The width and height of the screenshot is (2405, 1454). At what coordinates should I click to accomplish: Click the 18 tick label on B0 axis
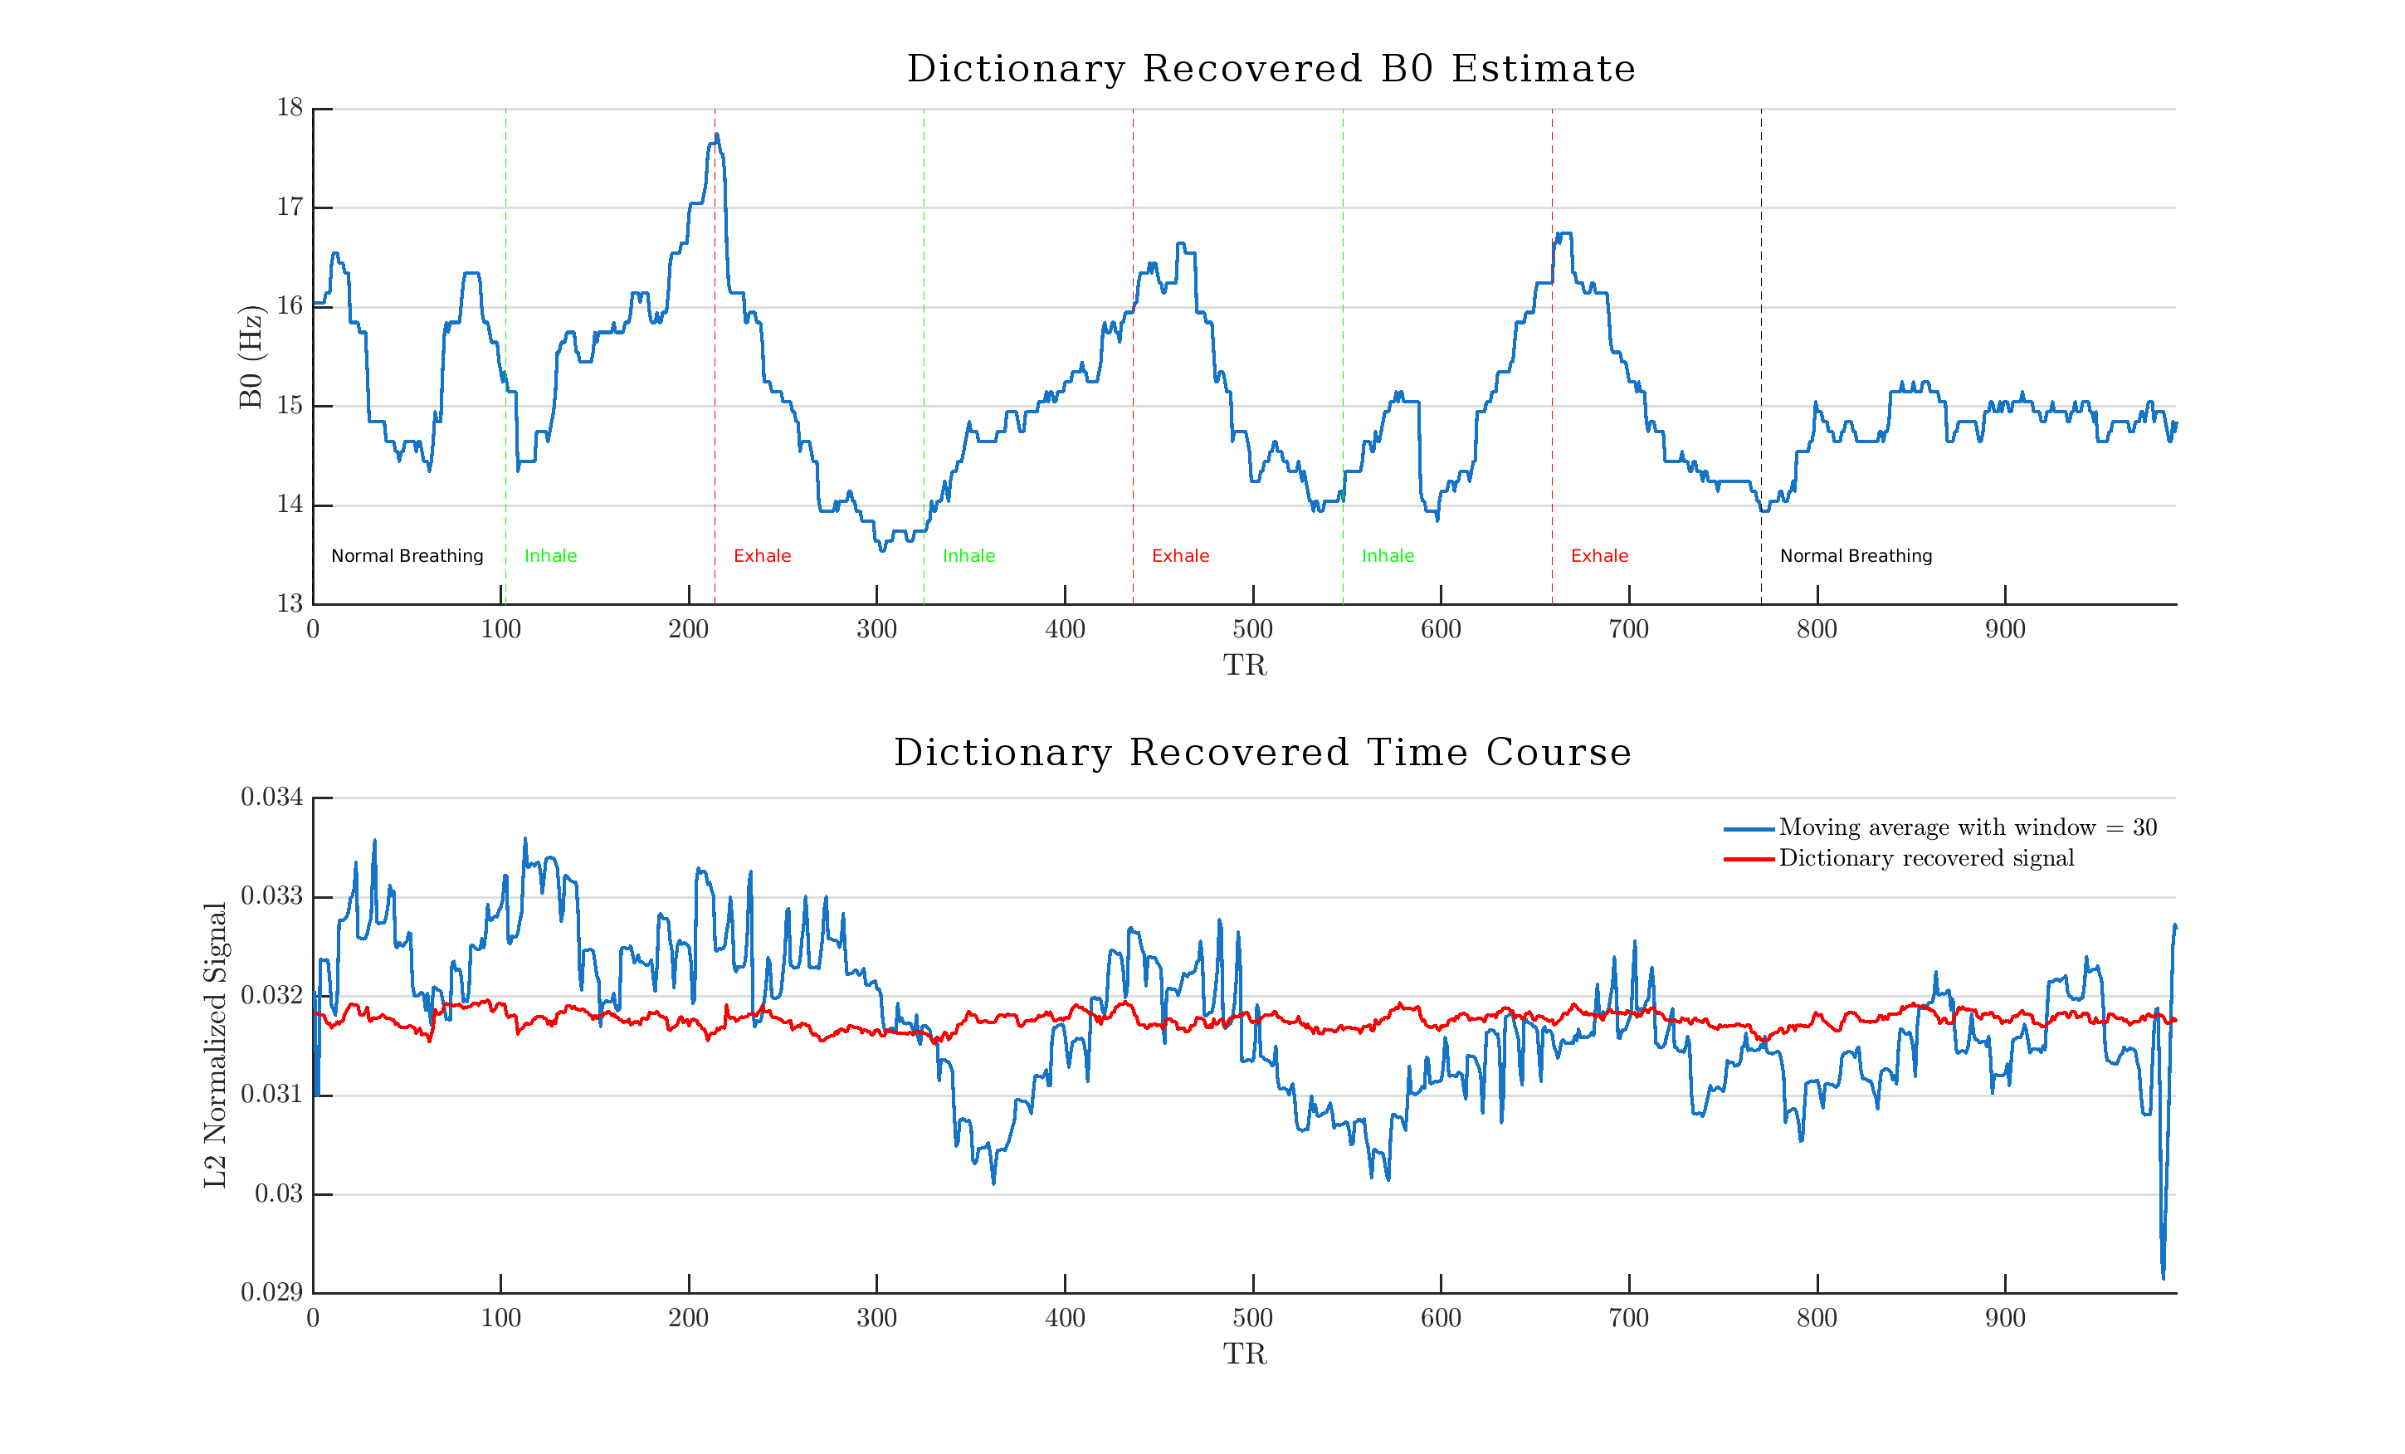pos(290,107)
